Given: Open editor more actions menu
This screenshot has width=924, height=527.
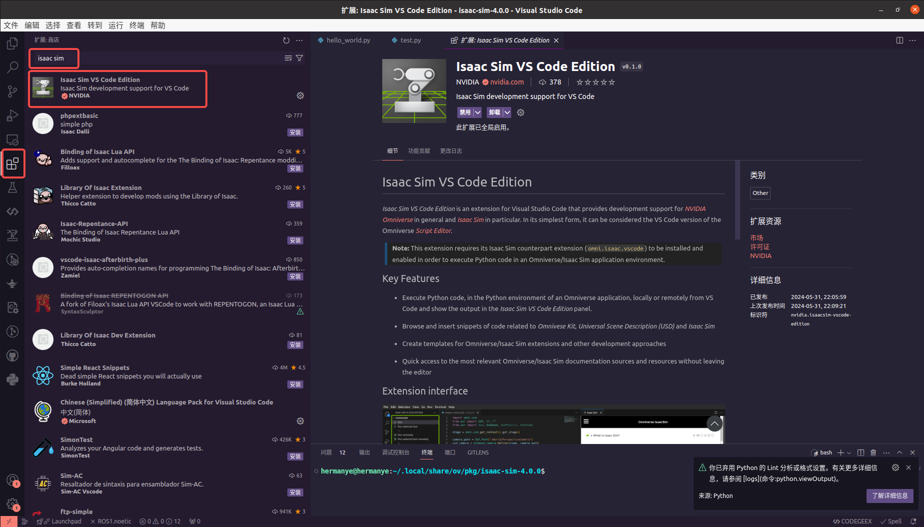Looking at the screenshot, I should pyautogui.click(x=913, y=40).
